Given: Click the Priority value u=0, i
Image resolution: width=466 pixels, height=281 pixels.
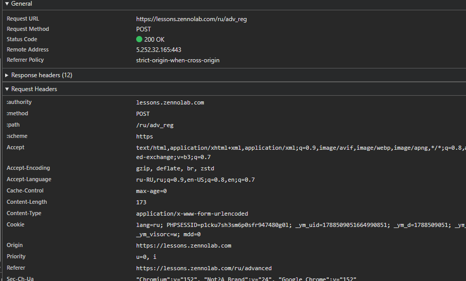Looking at the screenshot, I should (x=146, y=257).
